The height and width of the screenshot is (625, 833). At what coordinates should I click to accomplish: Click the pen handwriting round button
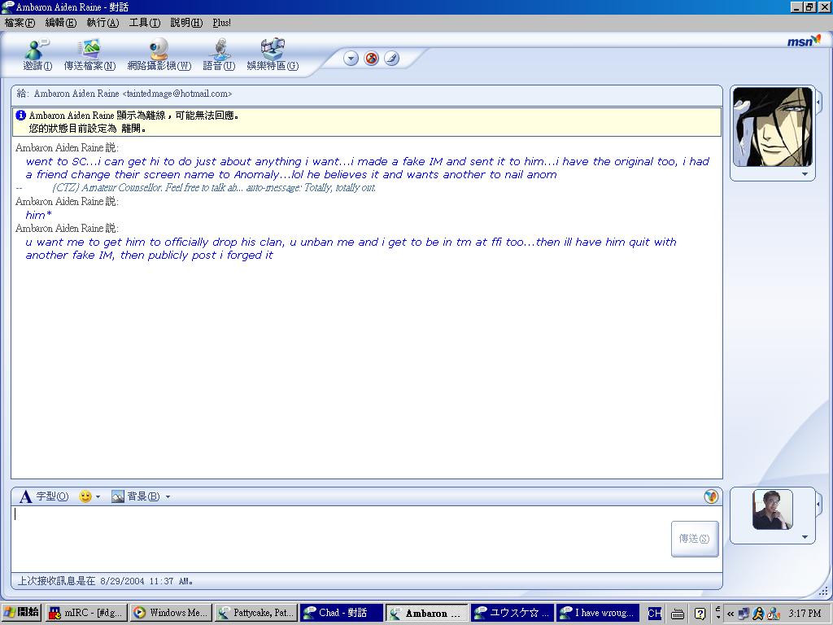(391, 59)
